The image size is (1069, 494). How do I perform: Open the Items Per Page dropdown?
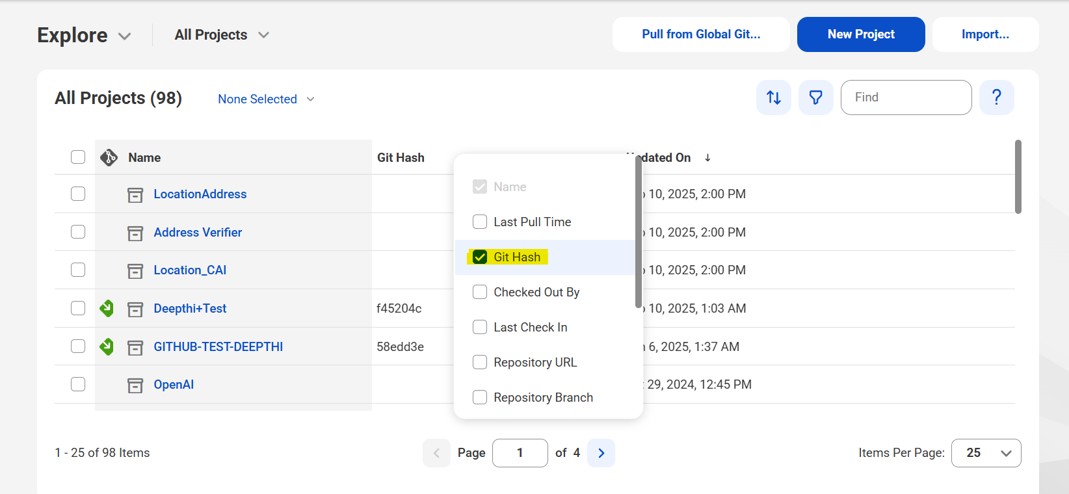point(986,453)
